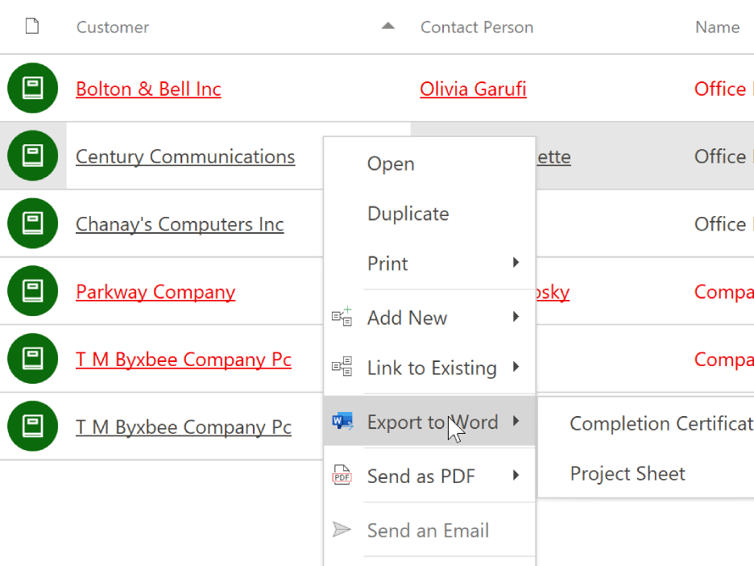Click the PDF icon beside Send as PDF

[342, 475]
